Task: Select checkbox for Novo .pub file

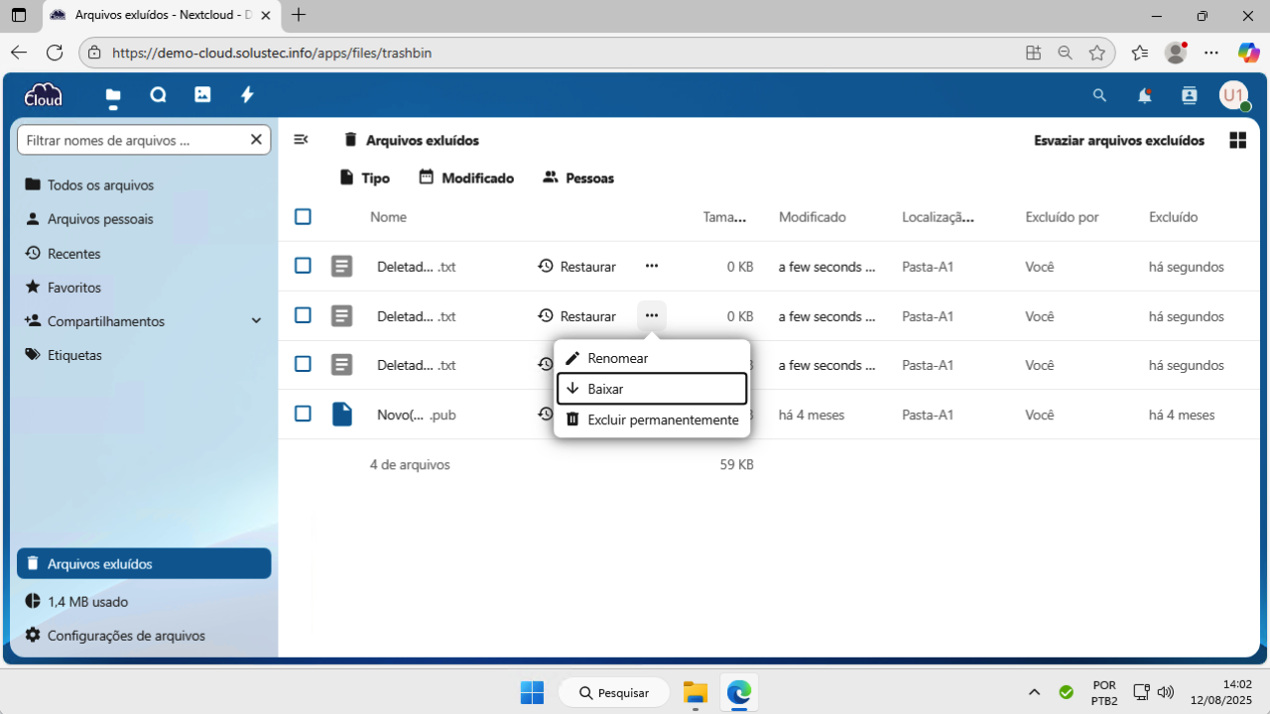Action: tap(303, 414)
